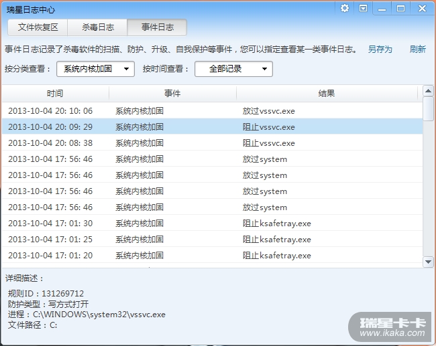Select the 17:01:30 阻止ksafetray.exe row
Screen dimensions: 436x346
point(213,223)
